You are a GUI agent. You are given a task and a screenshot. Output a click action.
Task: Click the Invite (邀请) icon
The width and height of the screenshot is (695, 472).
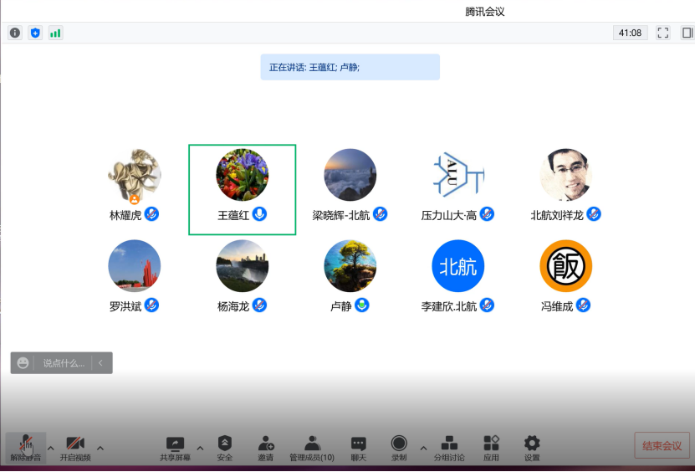tap(266, 446)
